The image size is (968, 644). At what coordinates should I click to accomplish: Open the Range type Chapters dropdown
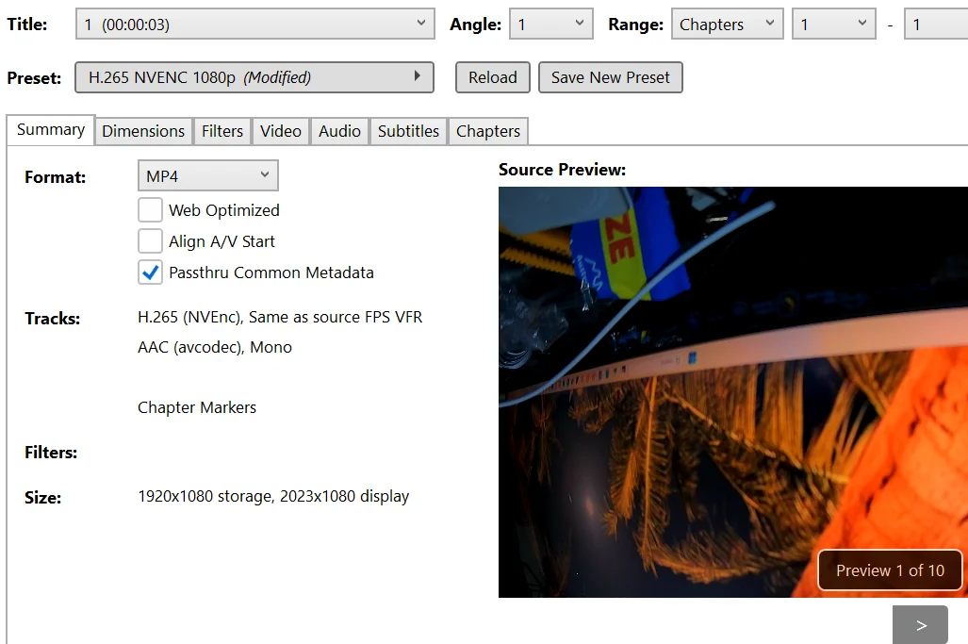pos(727,25)
